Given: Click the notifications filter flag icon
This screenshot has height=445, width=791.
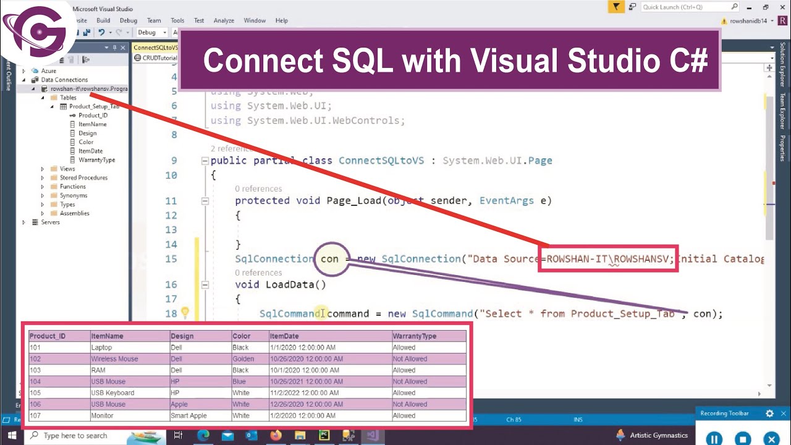Looking at the screenshot, I should tap(616, 7).
